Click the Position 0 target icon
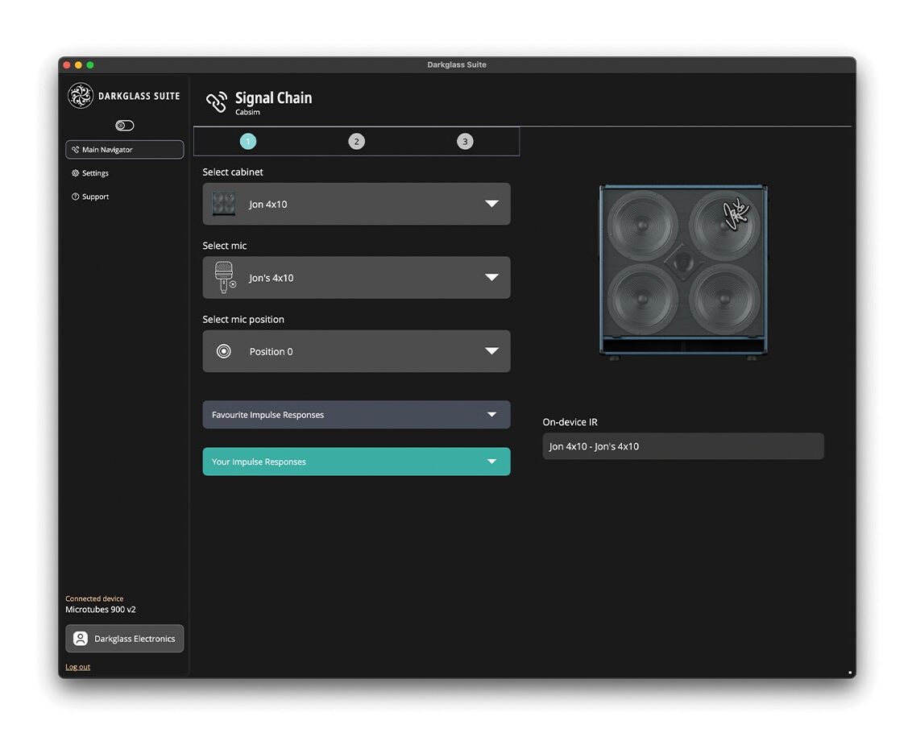Viewport: 908px width, 733px height. (223, 351)
